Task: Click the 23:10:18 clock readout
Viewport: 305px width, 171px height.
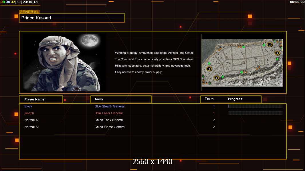Action: click(x=30, y=2)
